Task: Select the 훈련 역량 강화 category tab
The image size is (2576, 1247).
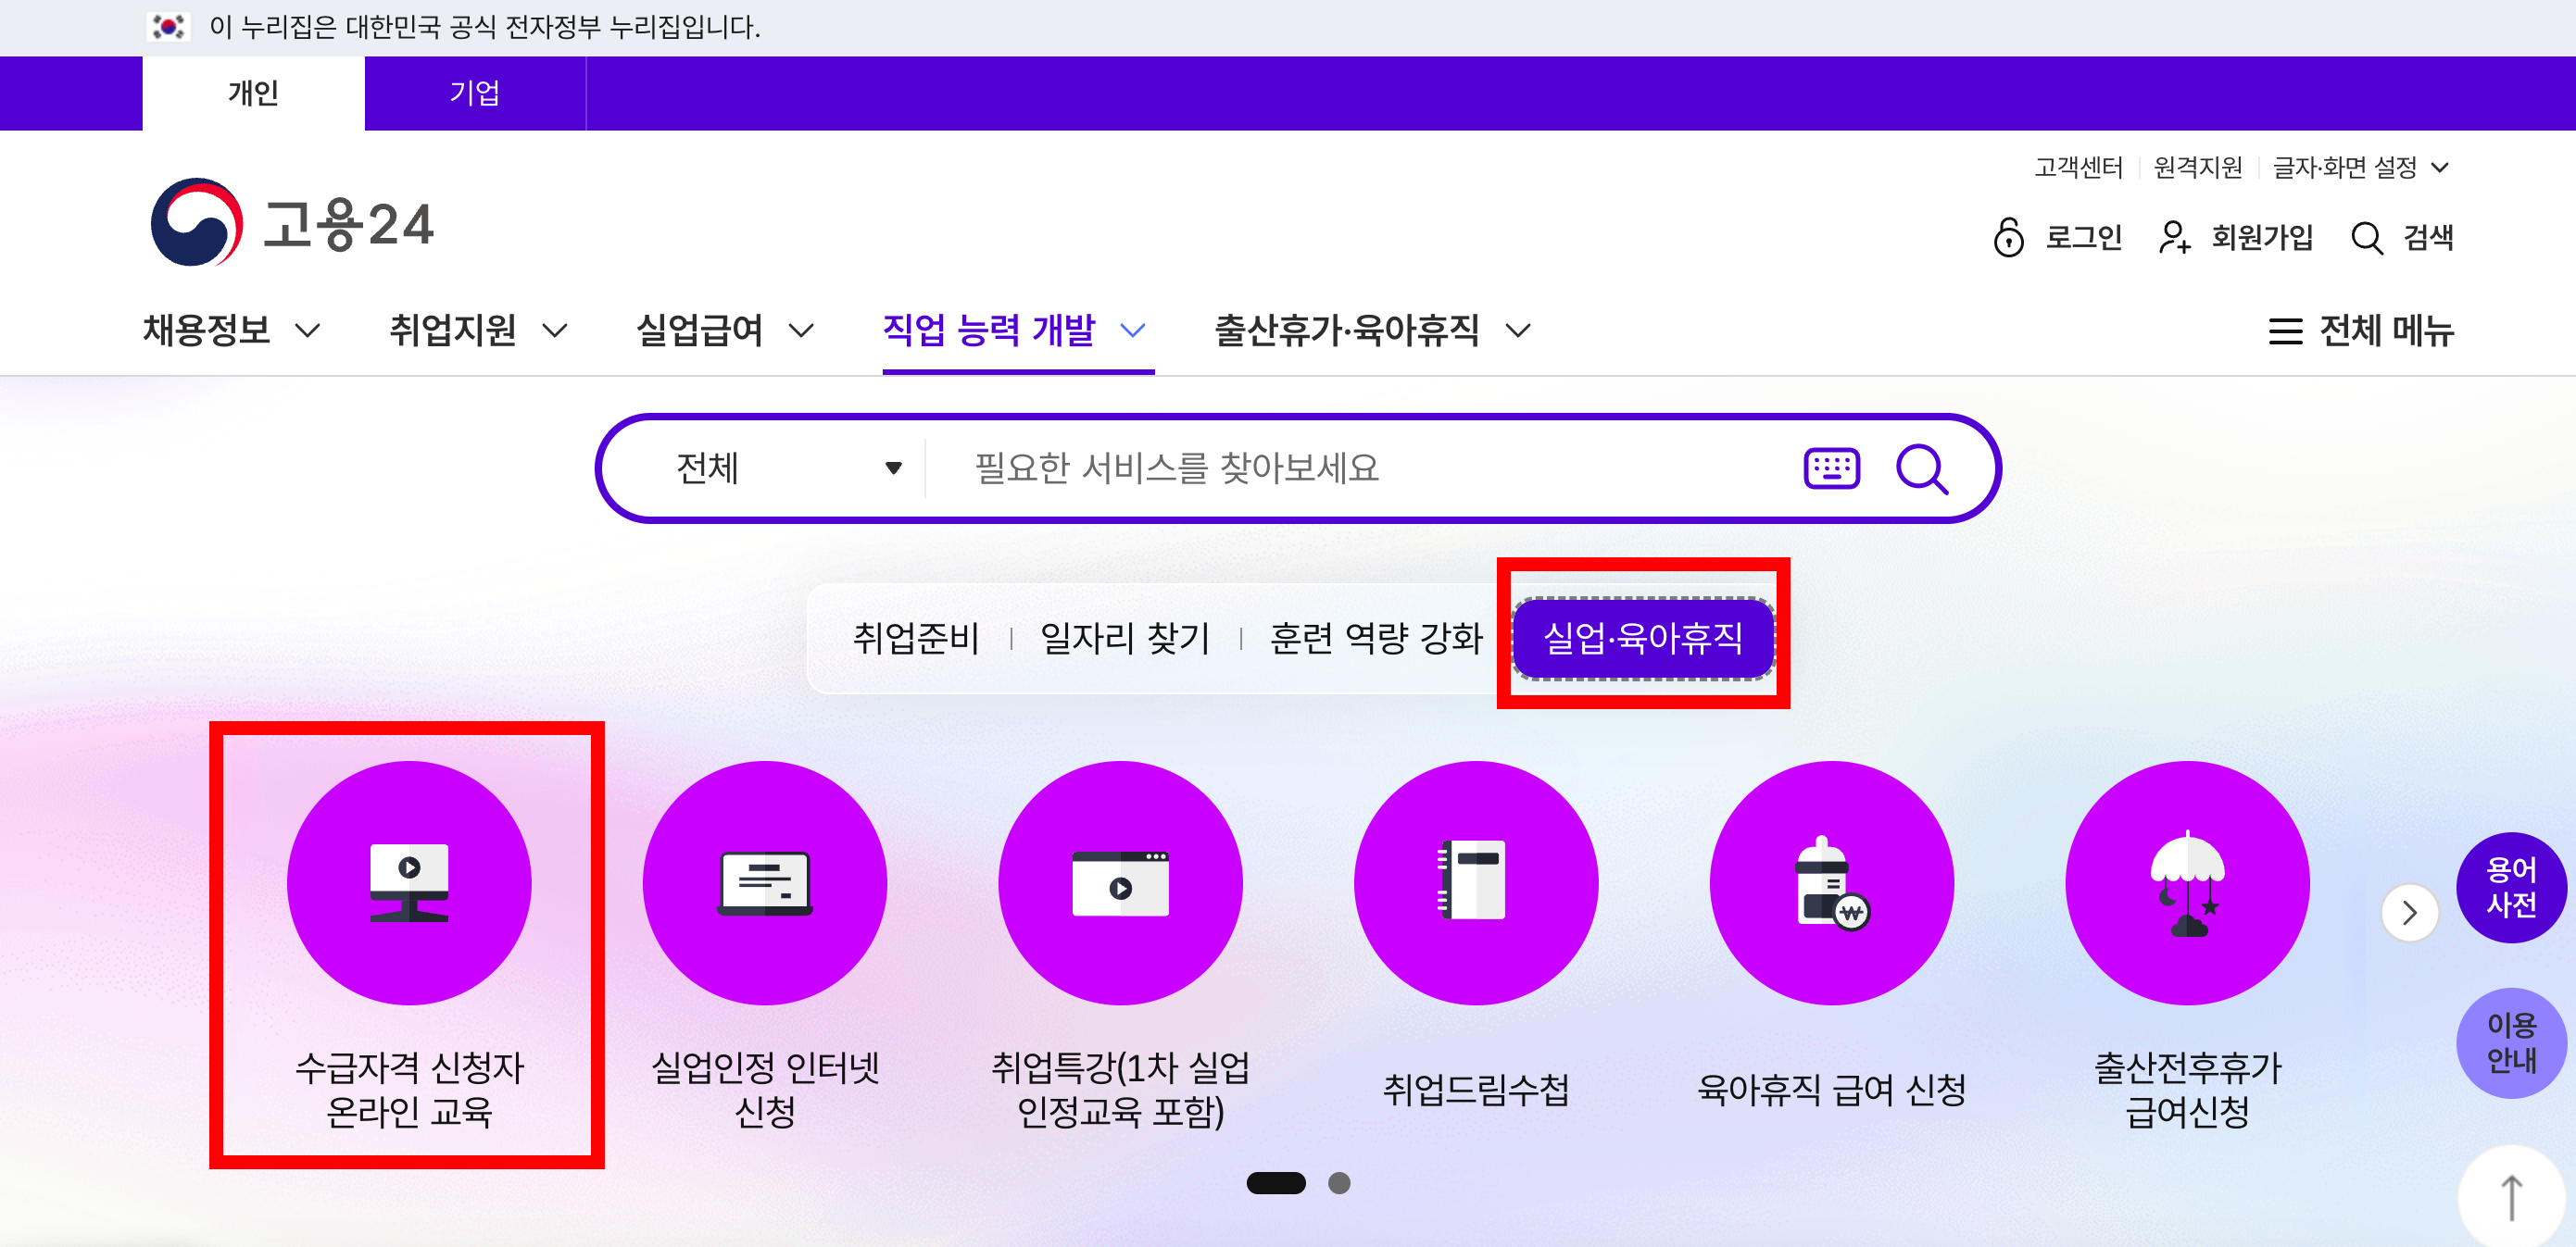Action: coord(1375,639)
